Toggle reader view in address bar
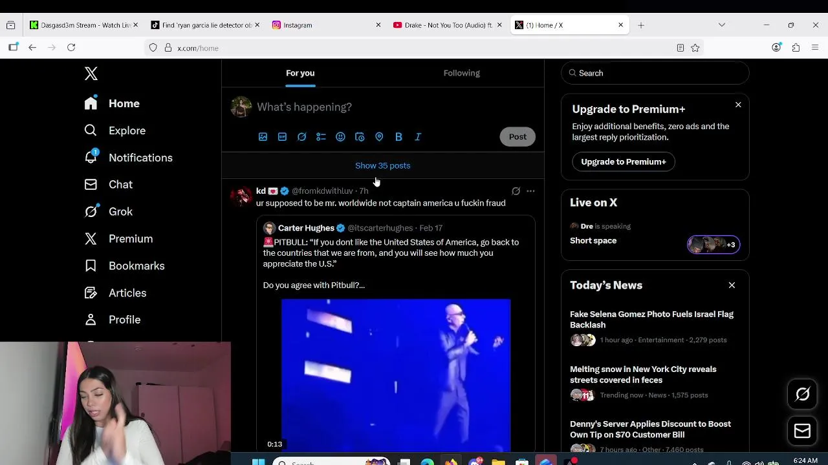 pos(681,48)
